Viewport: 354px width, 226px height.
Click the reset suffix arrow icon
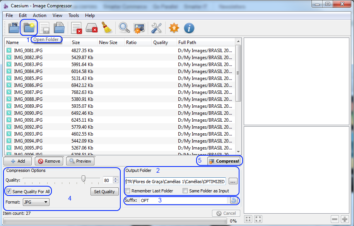click(x=234, y=200)
